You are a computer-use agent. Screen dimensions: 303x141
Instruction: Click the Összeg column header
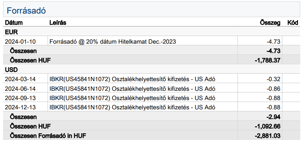point(270,23)
